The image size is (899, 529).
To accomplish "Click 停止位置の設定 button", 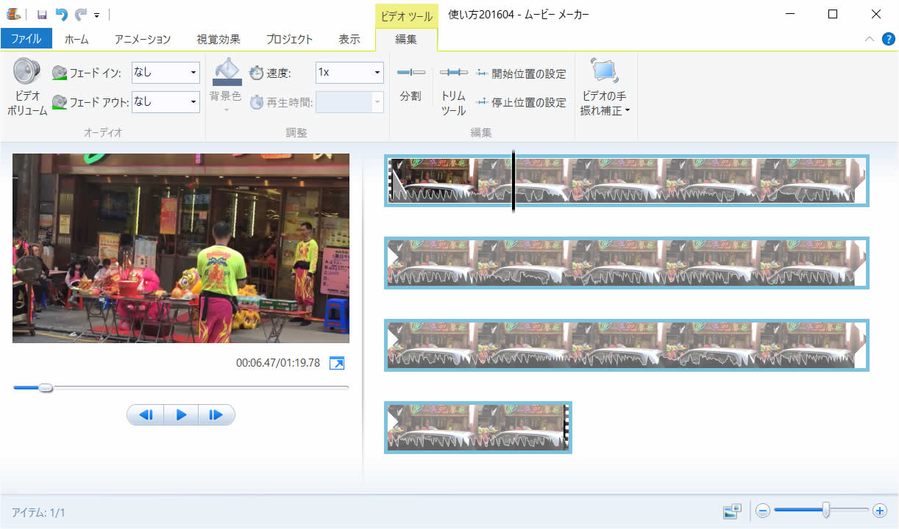I will [x=521, y=102].
